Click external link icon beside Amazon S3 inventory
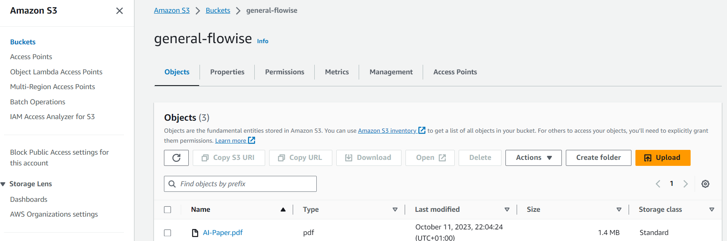Viewport: 727px width, 241px height. (422, 130)
